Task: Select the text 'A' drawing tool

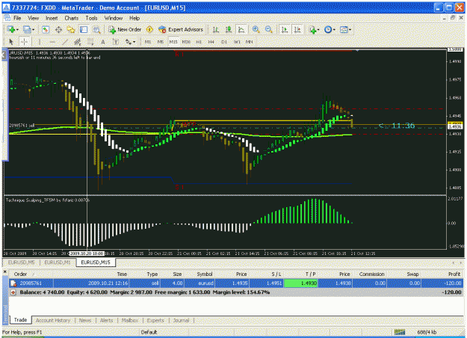Action: click(x=103, y=42)
